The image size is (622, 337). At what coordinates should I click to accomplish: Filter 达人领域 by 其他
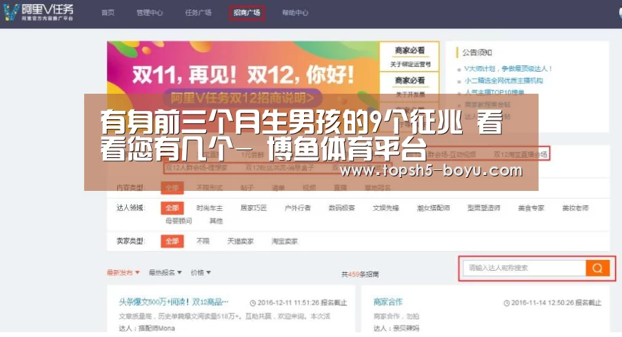coord(217,221)
